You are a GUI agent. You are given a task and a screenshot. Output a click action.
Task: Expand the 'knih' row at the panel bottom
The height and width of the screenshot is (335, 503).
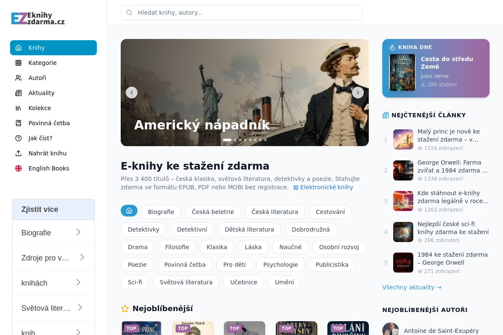point(53,328)
